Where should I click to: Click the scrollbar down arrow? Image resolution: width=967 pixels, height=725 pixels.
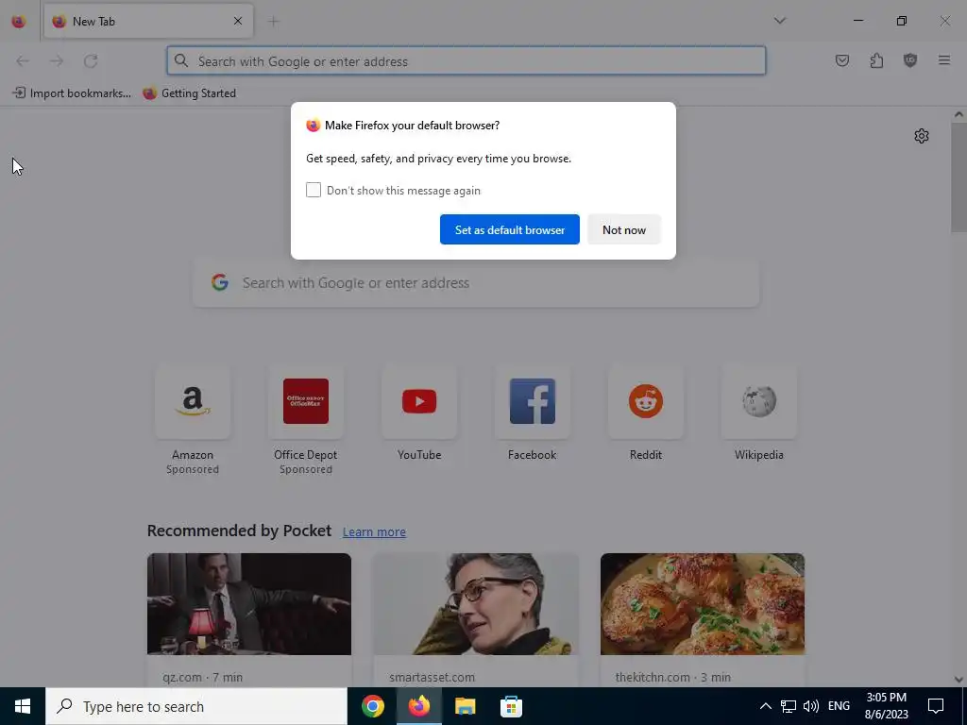(x=959, y=680)
